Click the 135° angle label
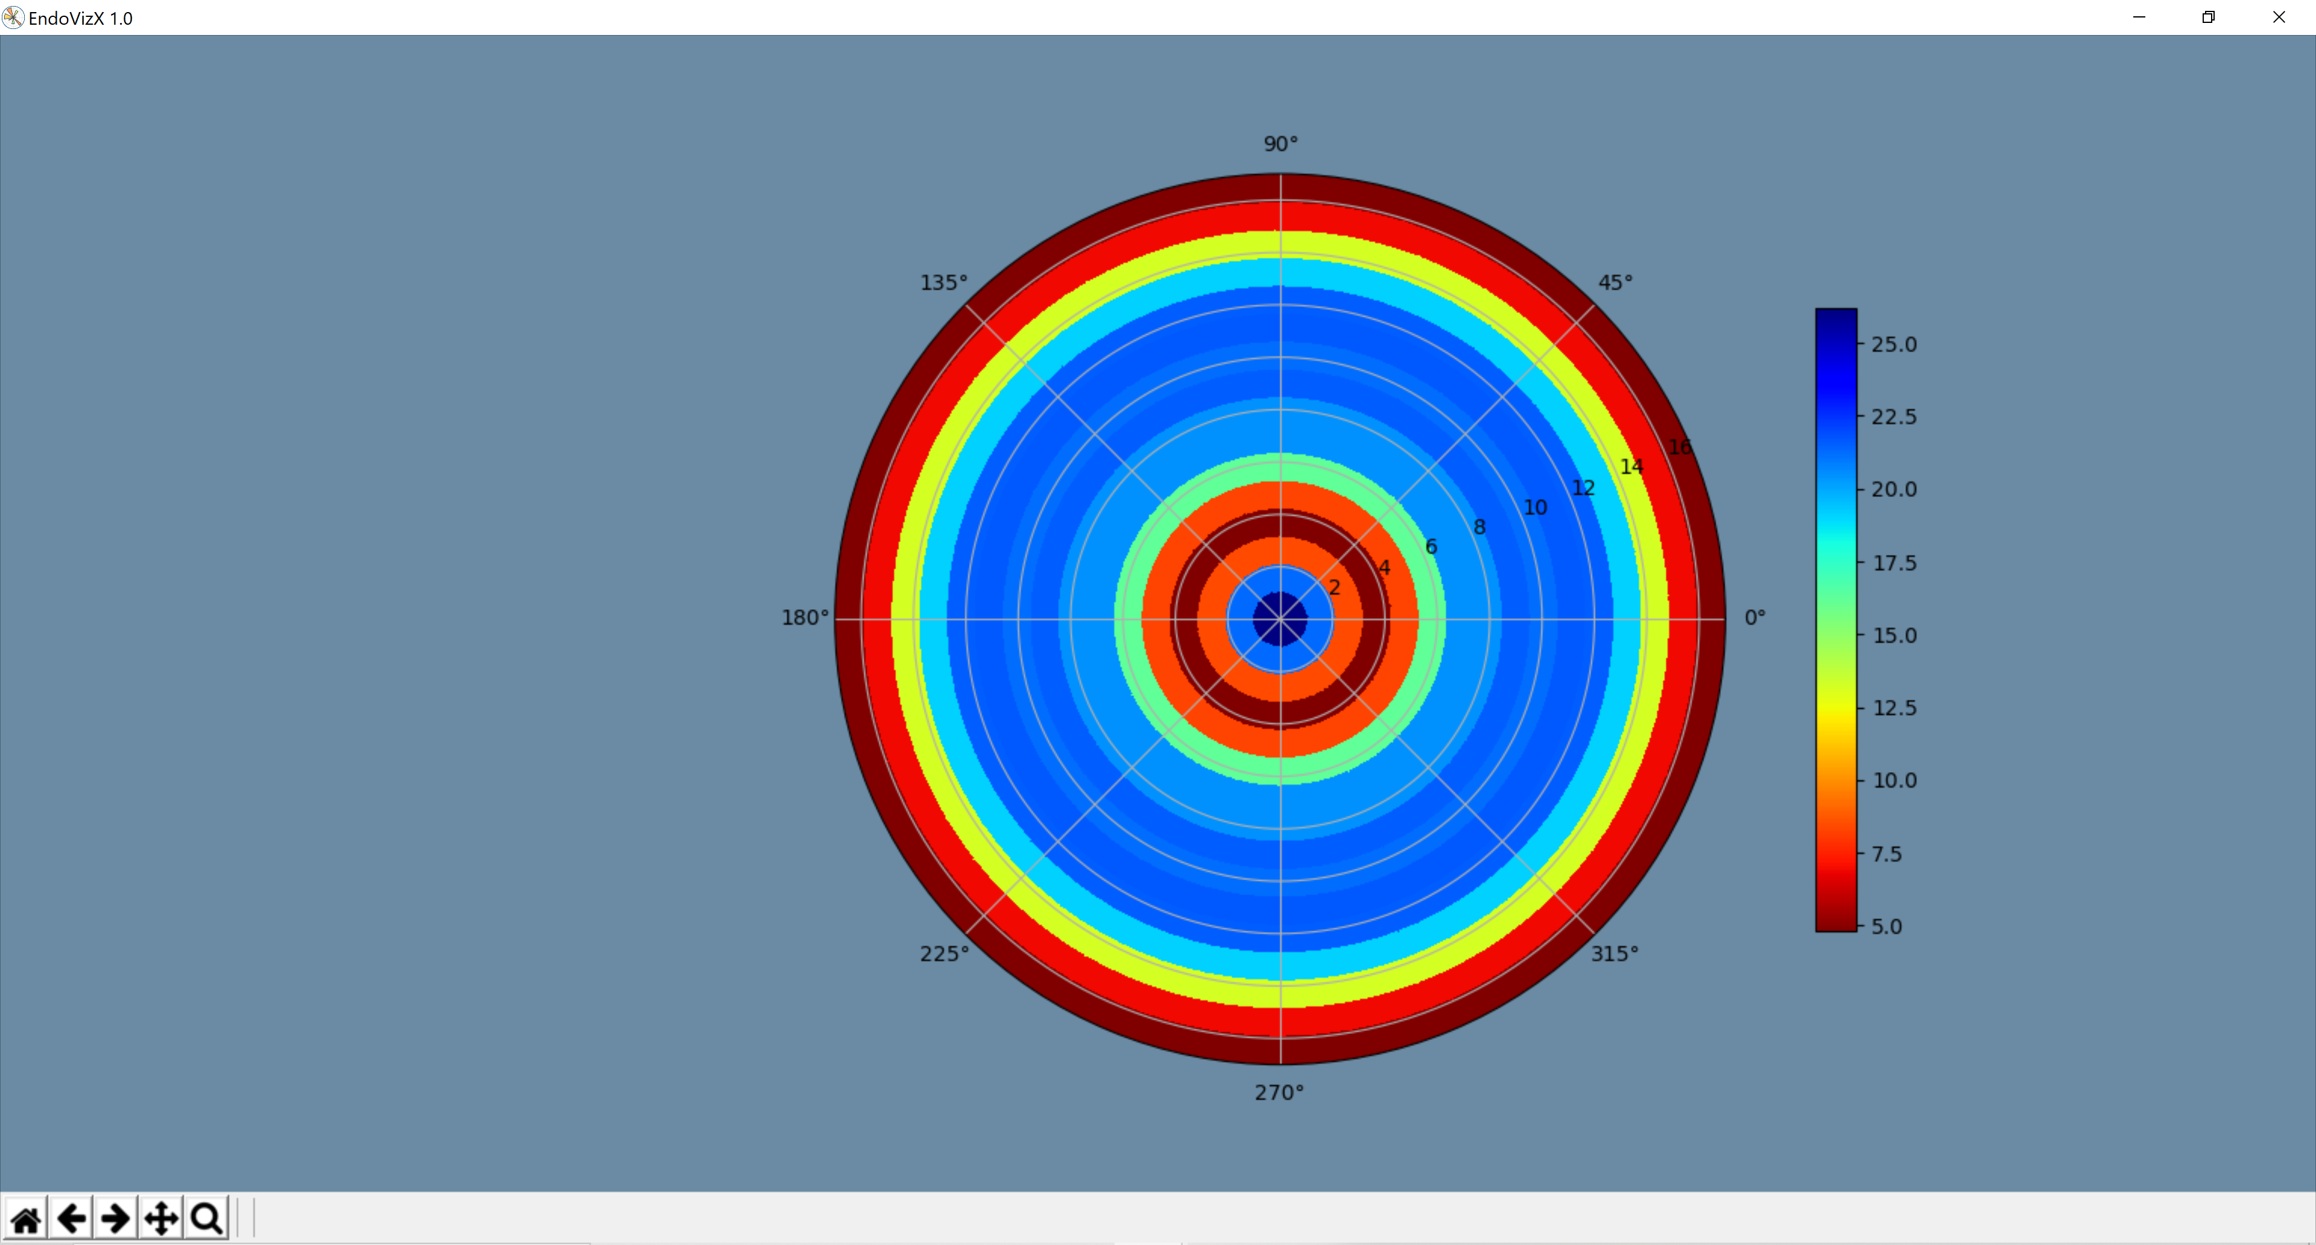 pos(944,282)
